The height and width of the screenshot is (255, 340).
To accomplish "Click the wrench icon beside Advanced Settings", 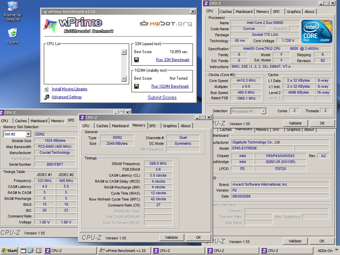I will tap(46, 97).
